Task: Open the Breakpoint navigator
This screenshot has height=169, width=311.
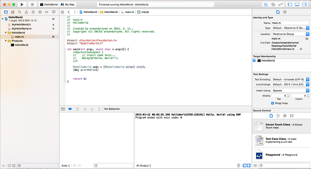Action: tap(47, 12)
